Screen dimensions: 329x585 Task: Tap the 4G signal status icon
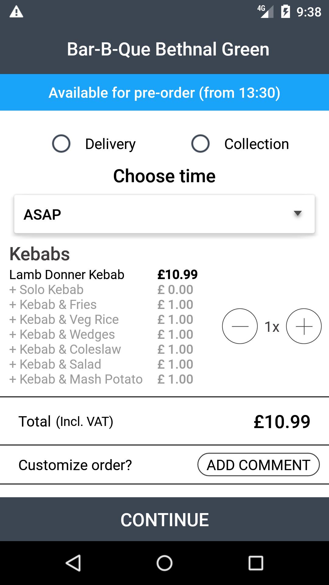point(265,12)
